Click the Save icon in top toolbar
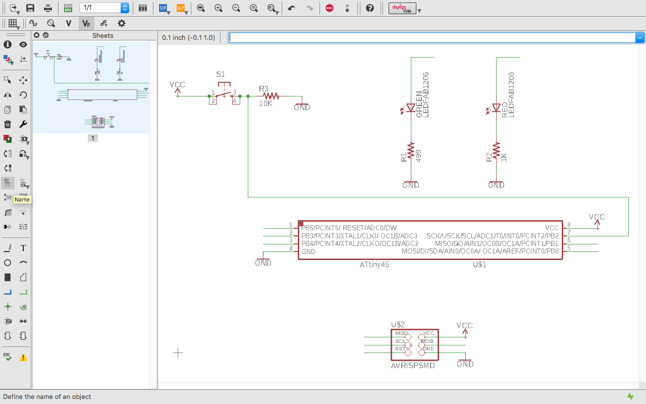This screenshot has height=404, width=646. click(30, 8)
